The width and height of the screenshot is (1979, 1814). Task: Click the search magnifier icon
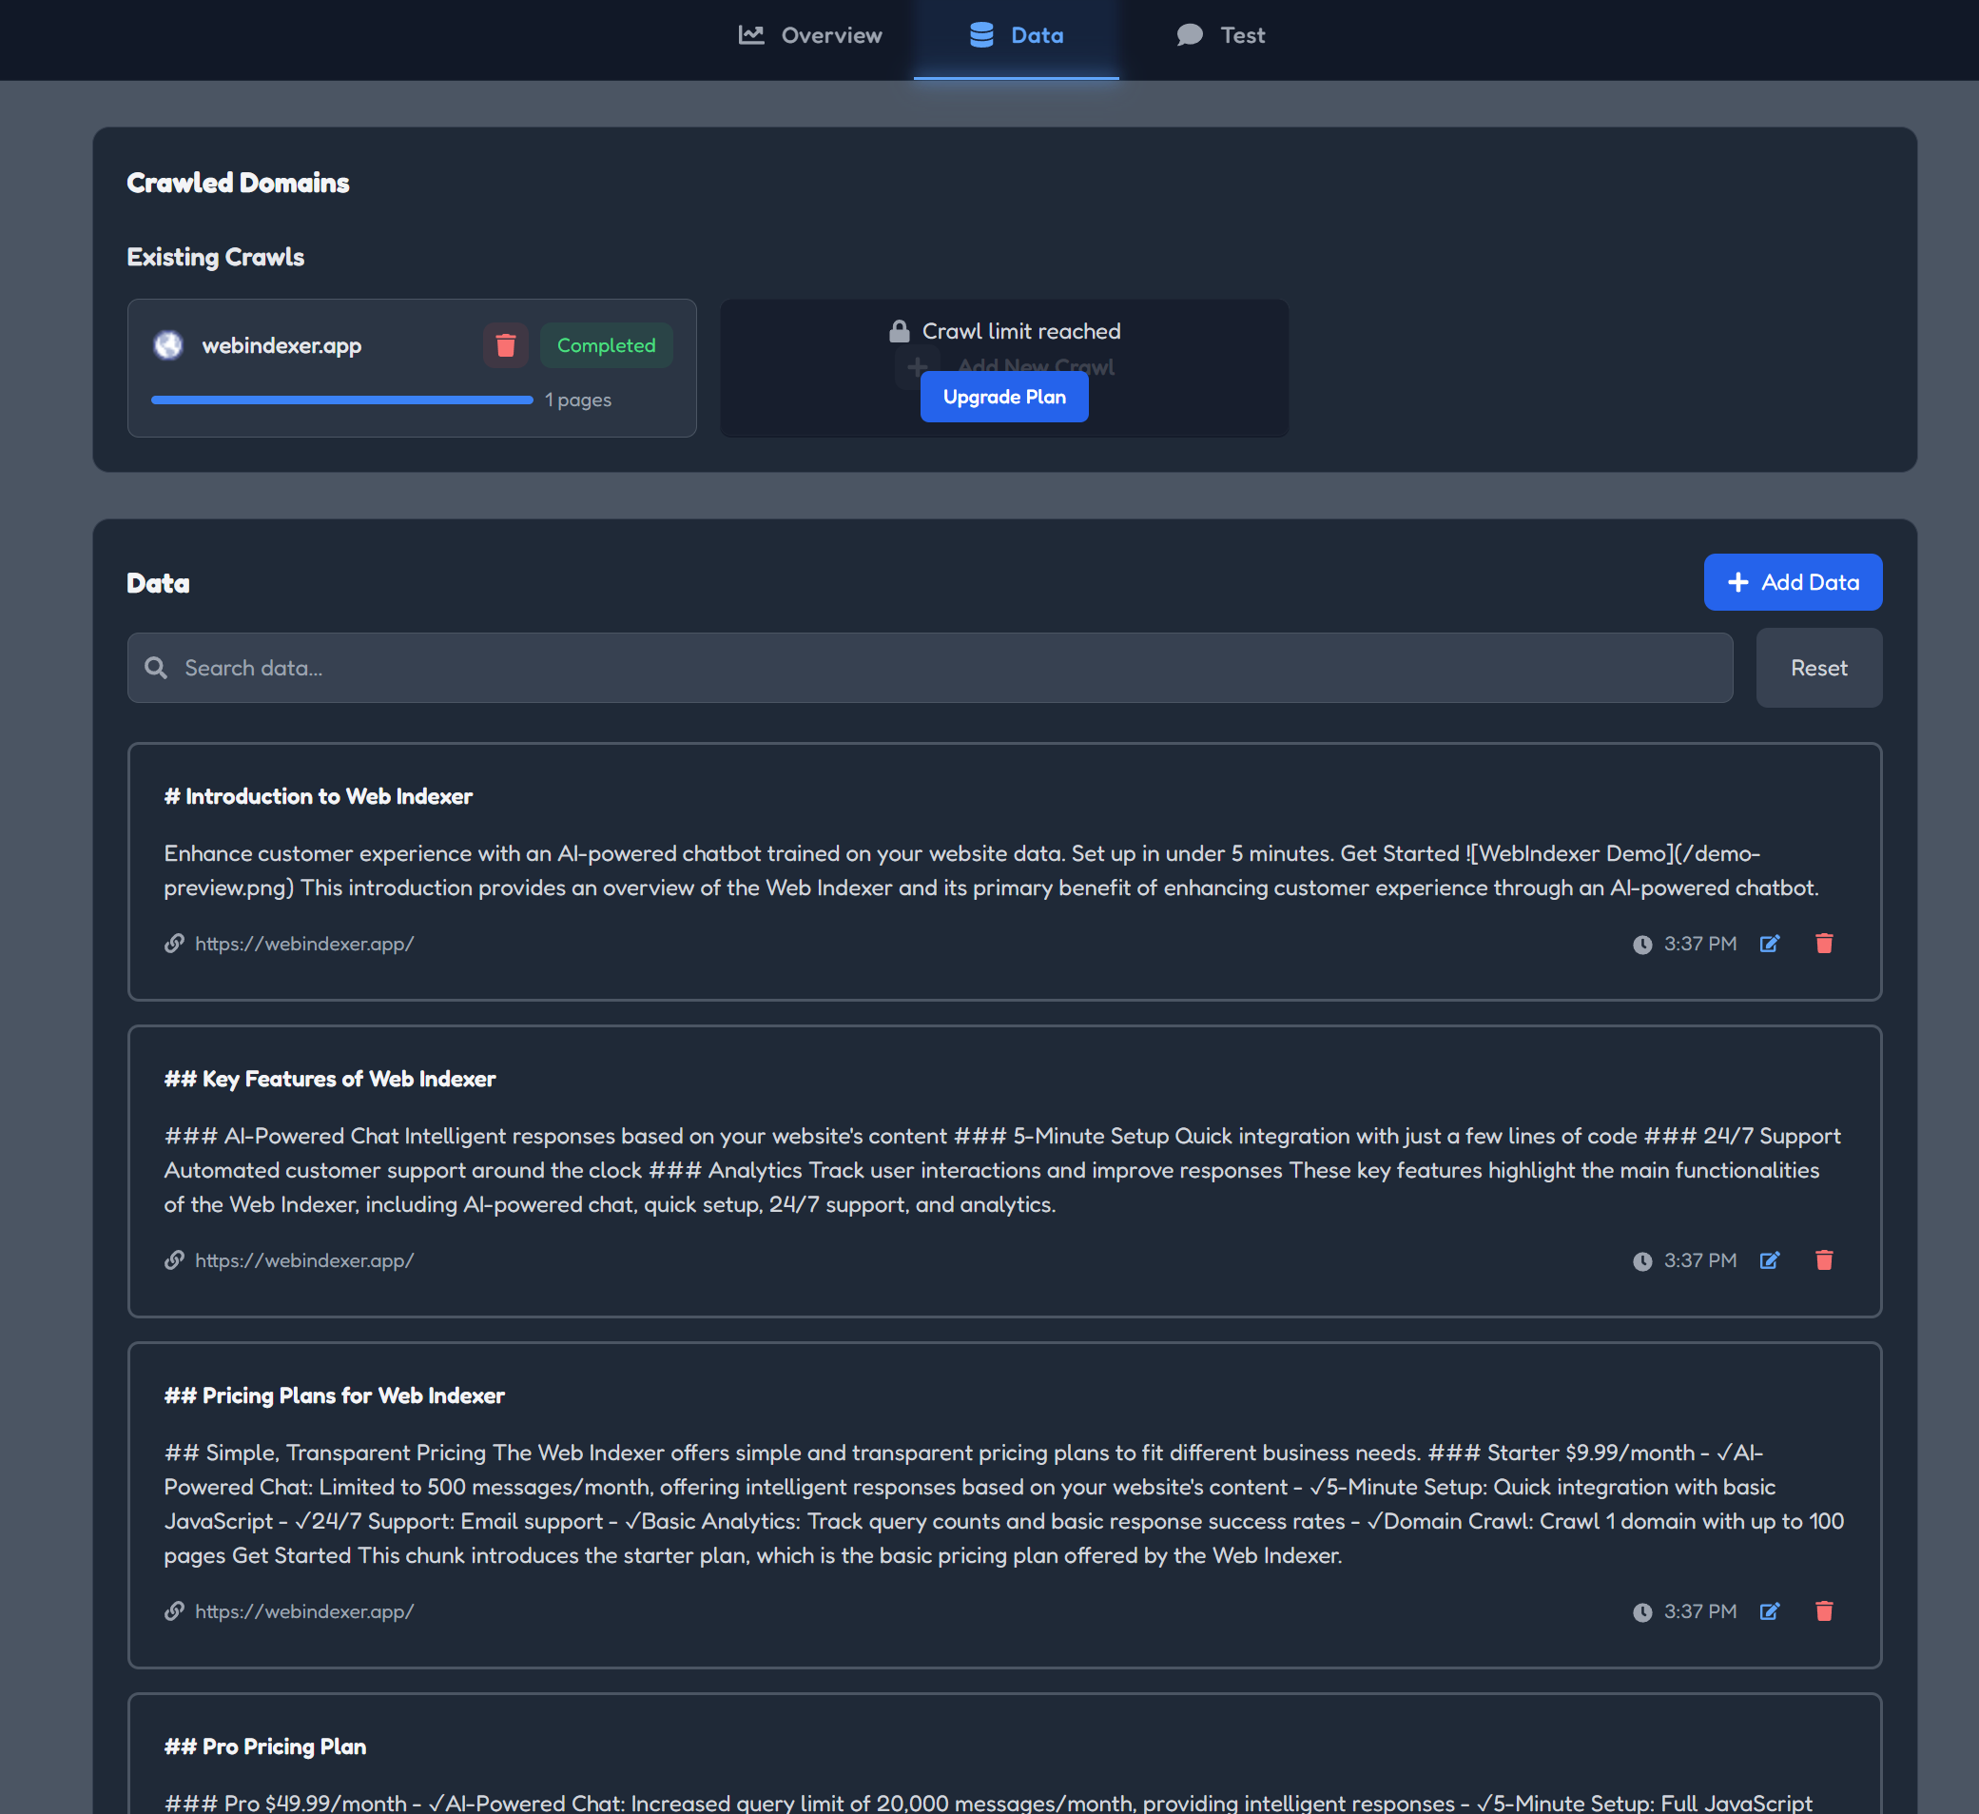pos(156,668)
